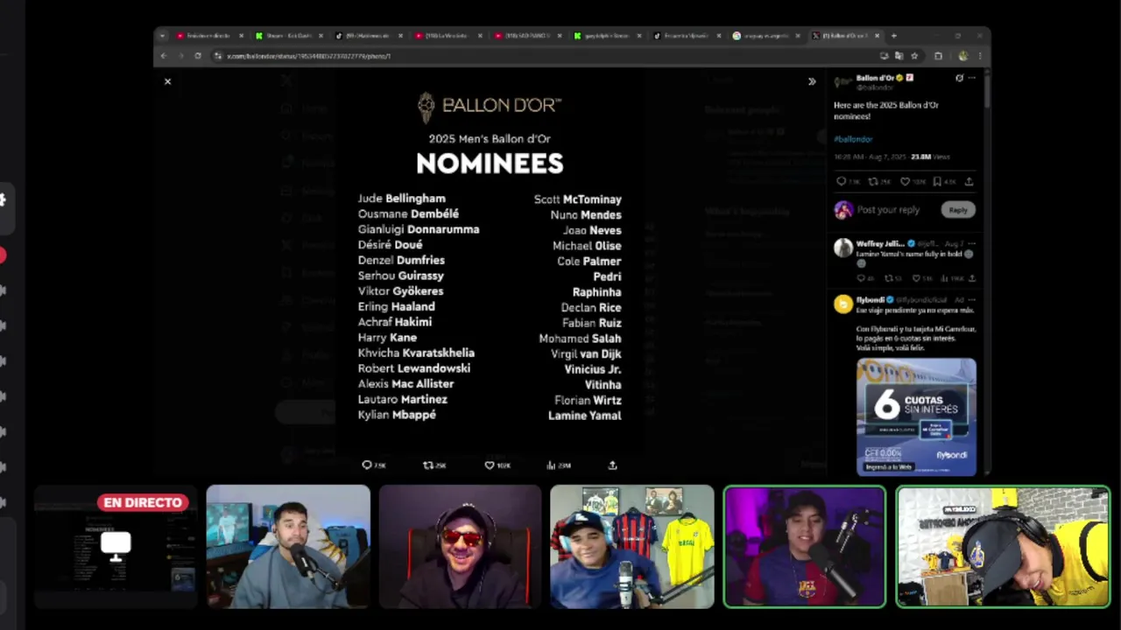Select the webcam with Argentina flag background

click(x=288, y=547)
